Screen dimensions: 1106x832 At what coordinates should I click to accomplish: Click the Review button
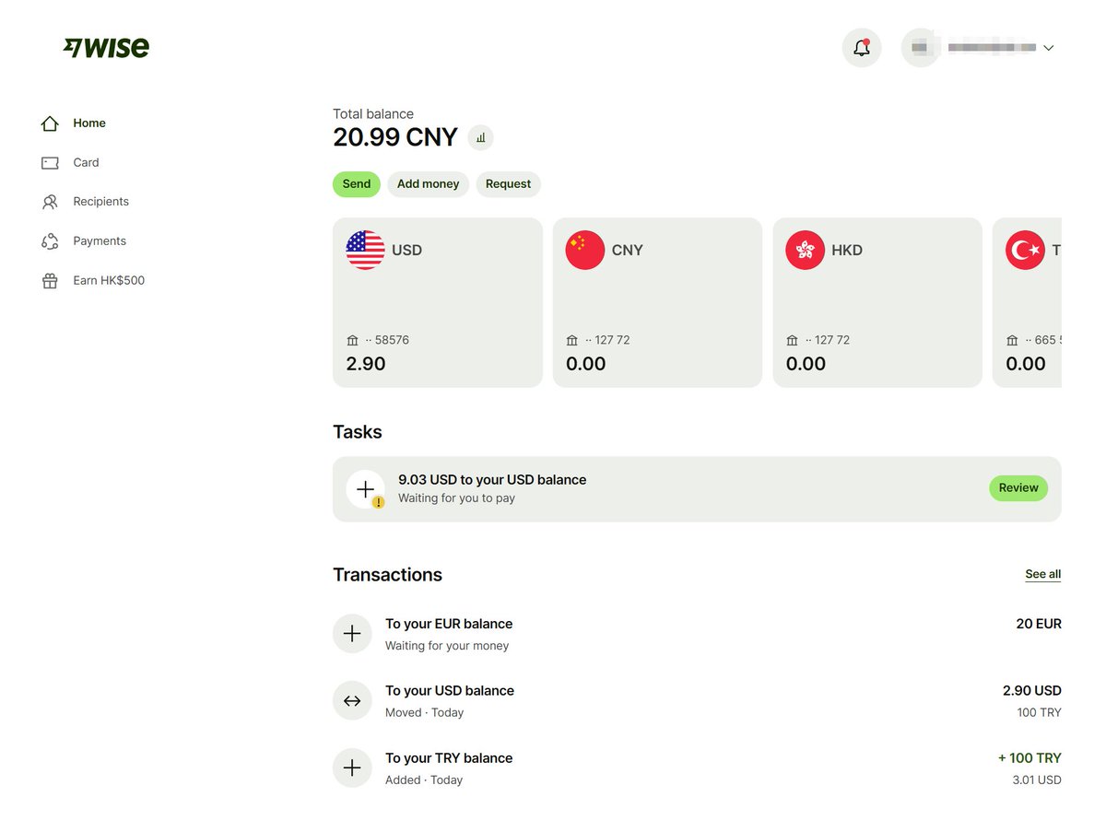(x=1018, y=488)
